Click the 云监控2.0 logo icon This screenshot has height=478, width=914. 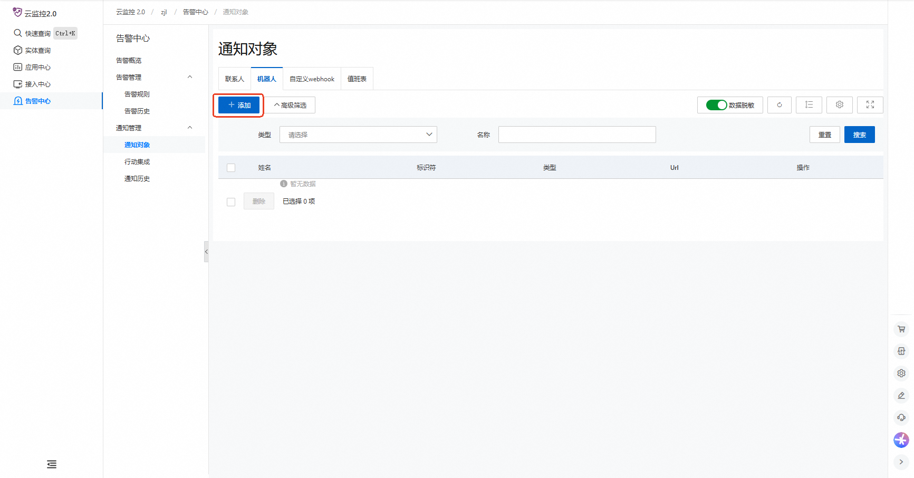pos(17,12)
